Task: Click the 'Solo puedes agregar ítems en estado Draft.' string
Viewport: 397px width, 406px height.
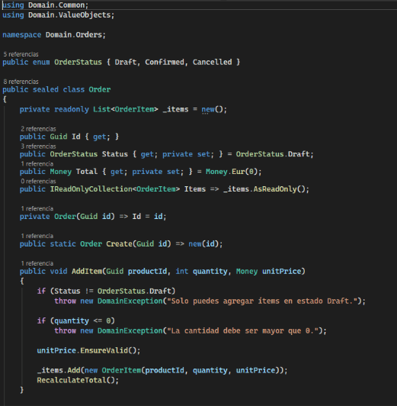Action: click(262, 301)
